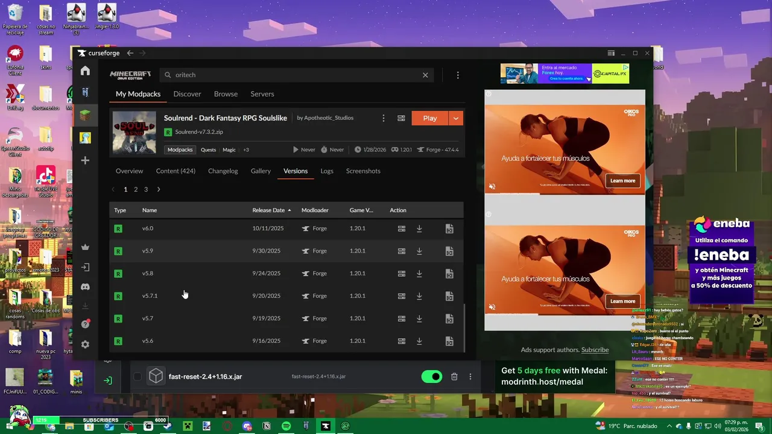772x434 pixels.
Task: Open the notification center in system tray
Action: pos(759,426)
